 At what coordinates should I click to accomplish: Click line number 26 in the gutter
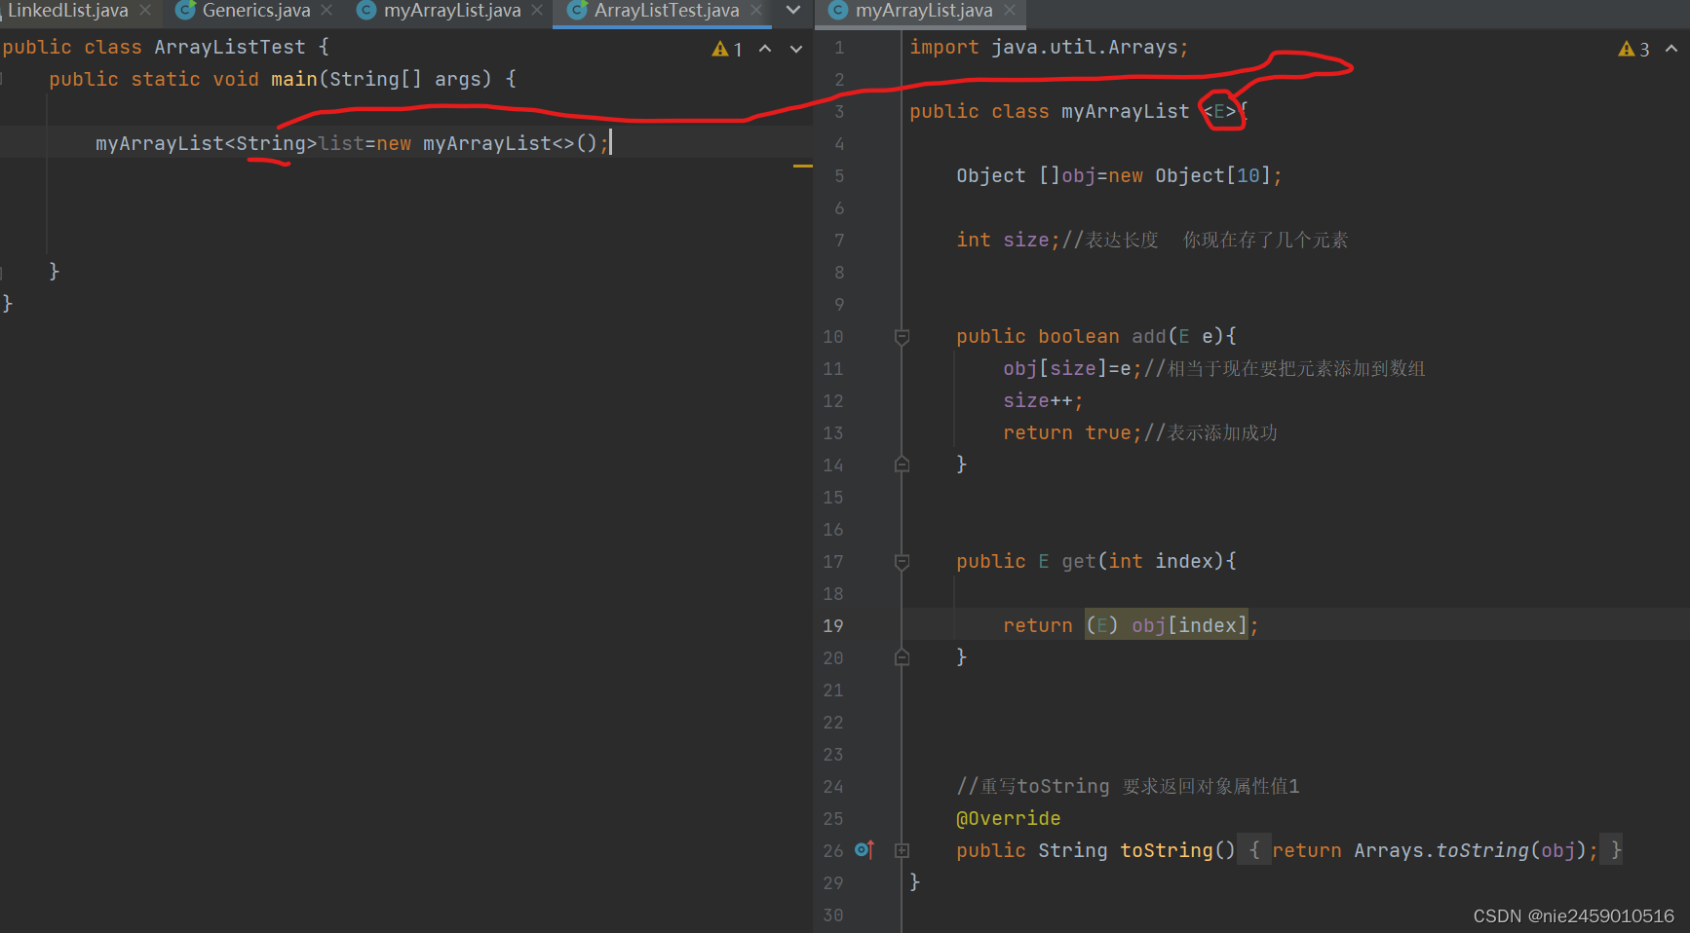832,851
